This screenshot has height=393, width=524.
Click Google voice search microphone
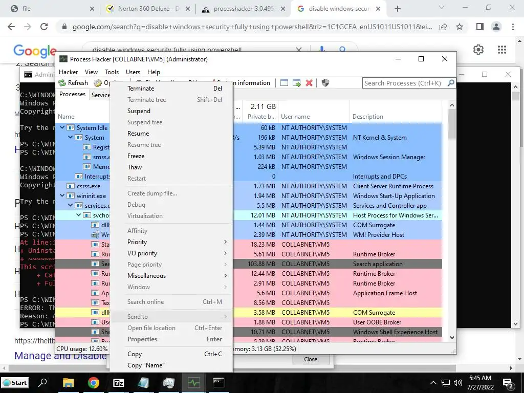point(322,50)
